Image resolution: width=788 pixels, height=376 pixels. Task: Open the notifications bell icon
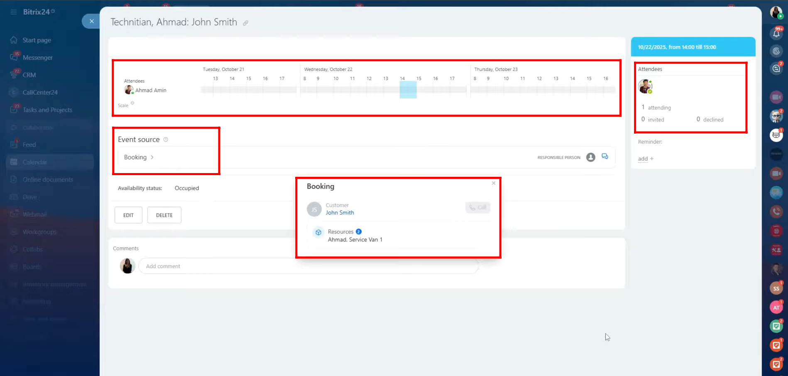(x=776, y=34)
